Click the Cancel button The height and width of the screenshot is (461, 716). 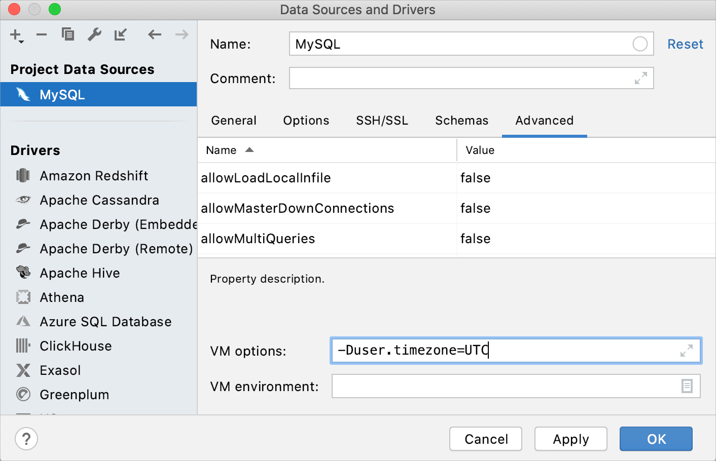coord(486,439)
